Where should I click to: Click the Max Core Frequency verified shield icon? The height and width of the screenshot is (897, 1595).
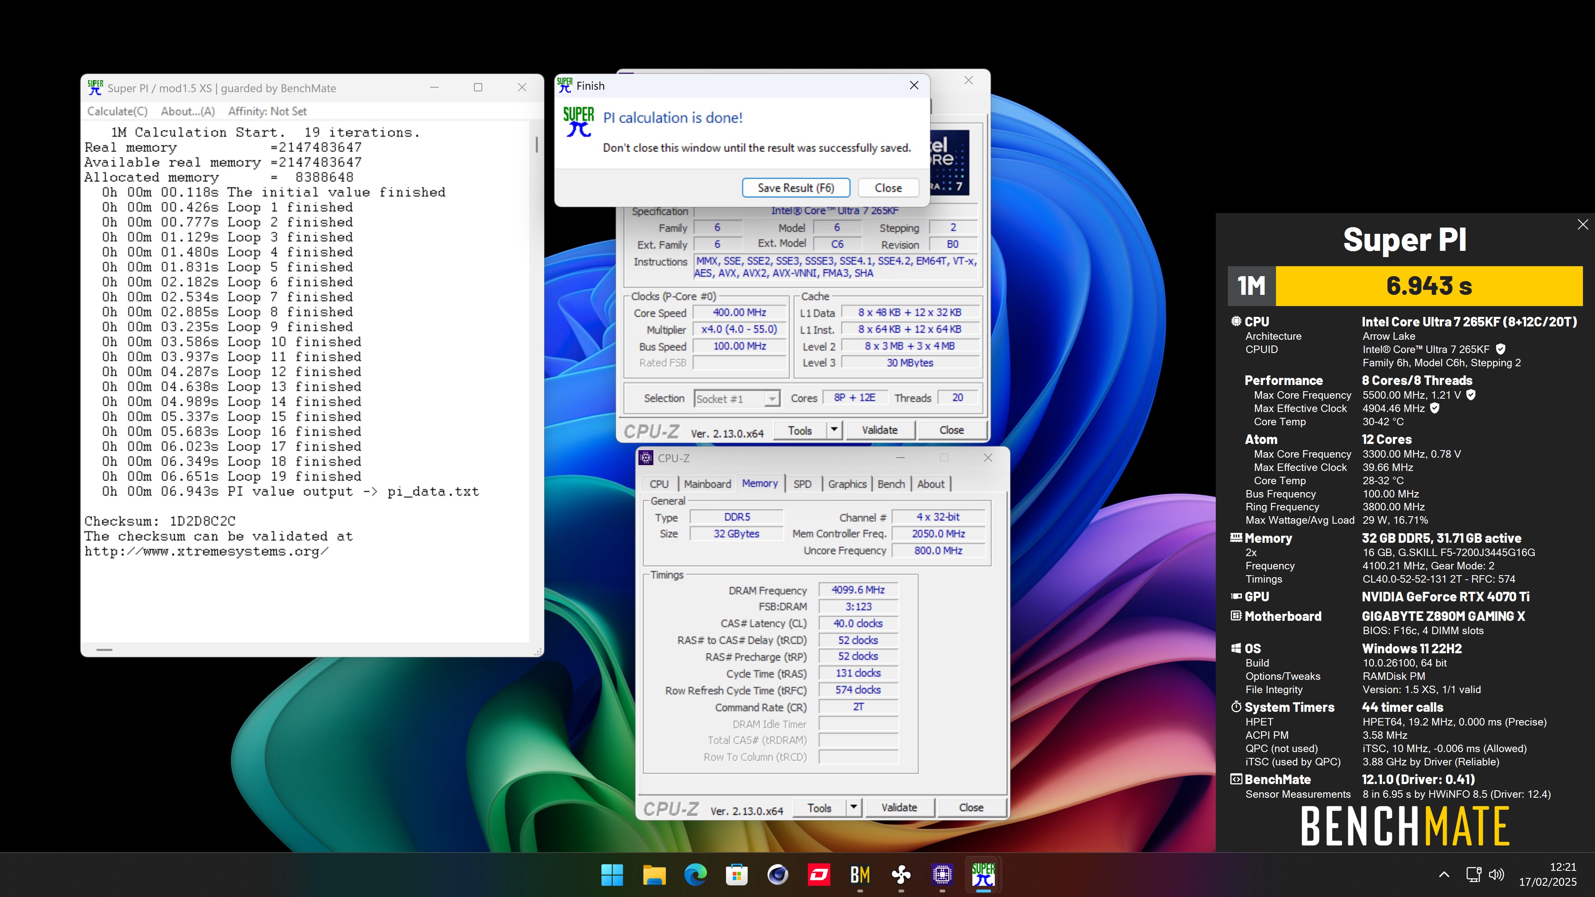(1471, 395)
